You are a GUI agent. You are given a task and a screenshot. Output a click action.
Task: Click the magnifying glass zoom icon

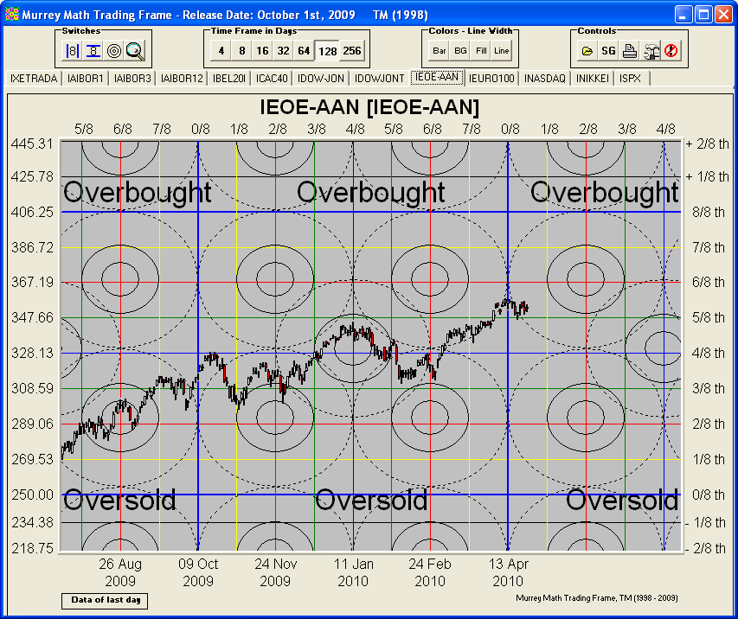(x=135, y=51)
